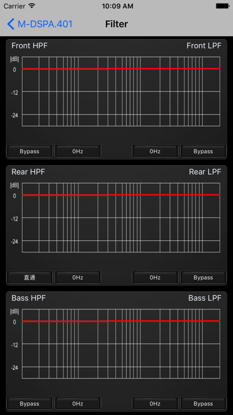233x415 pixels.
Task: Tap the back chevron icon
Action: [11, 24]
